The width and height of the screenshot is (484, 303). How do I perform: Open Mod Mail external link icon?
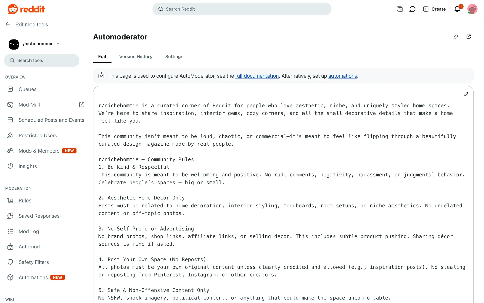tap(82, 105)
